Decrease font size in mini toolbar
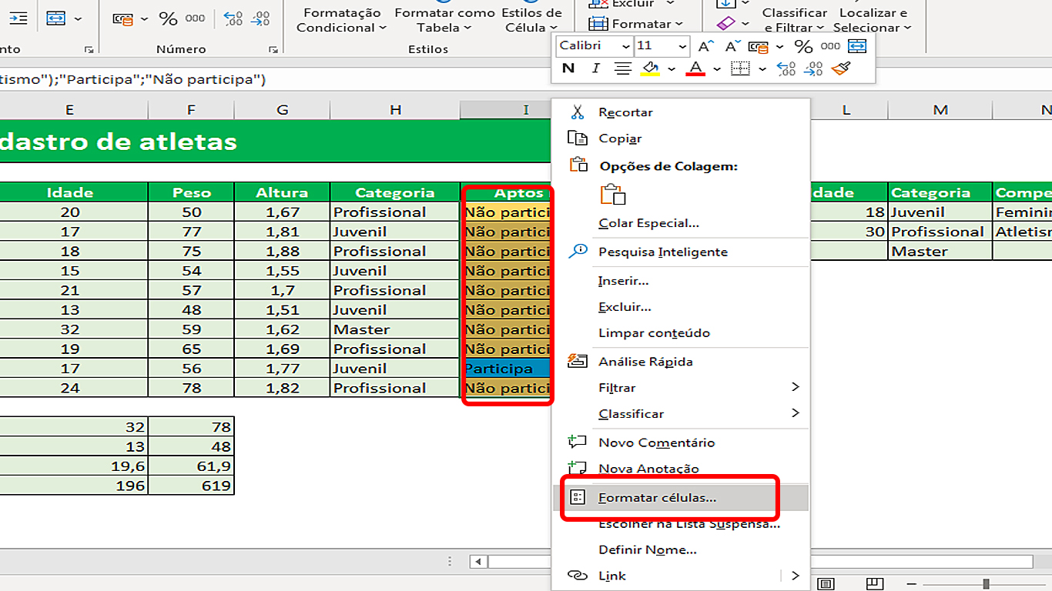The image size is (1052, 591). pos(732,46)
